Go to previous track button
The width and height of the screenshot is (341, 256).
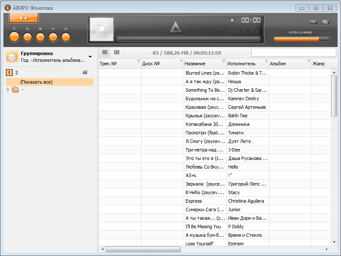pyautogui.click(x=53, y=37)
